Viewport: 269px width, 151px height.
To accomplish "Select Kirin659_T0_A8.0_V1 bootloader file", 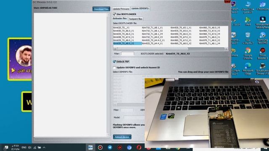I will point(124,40).
